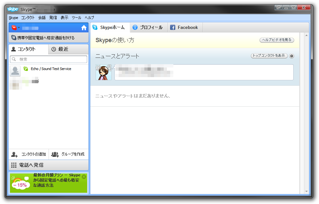
Task: Click the scrollbar up arrow
Action: (x=306, y=35)
